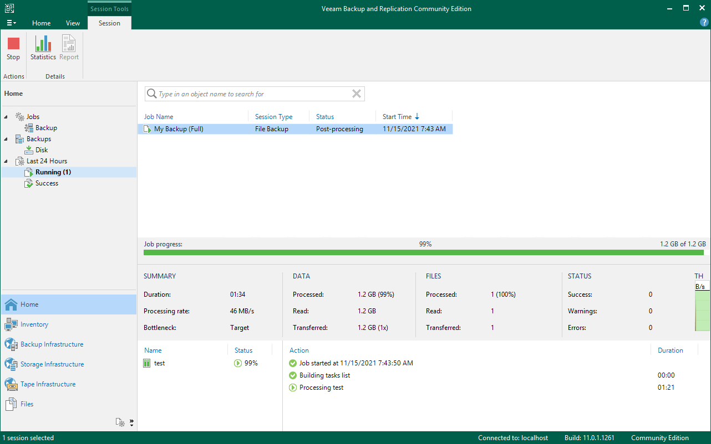Select Running (1) tree item
Screen dimensions: 711x444
coord(53,172)
